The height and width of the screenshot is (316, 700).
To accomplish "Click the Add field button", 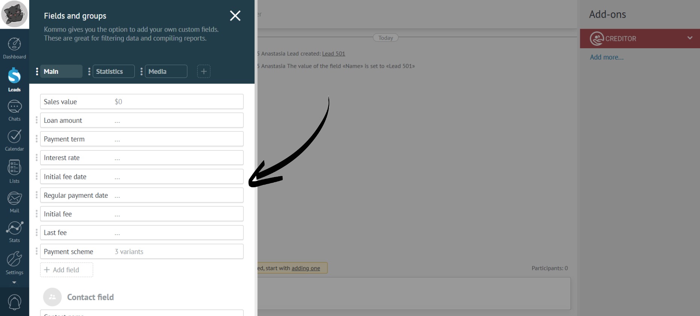I will pyautogui.click(x=66, y=270).
